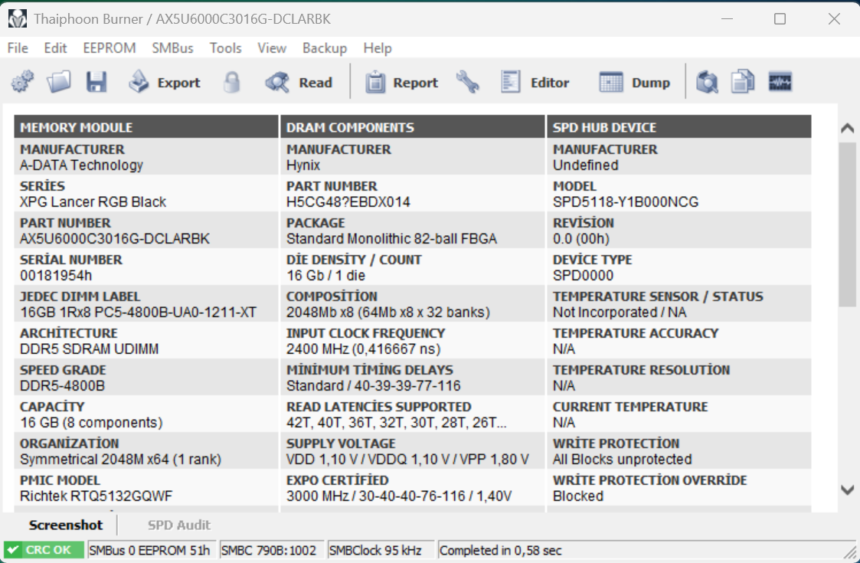Click the Thaiphoon Burner app logo icon
The height and width of the screenshot is (563, 860).
[17, 19]
